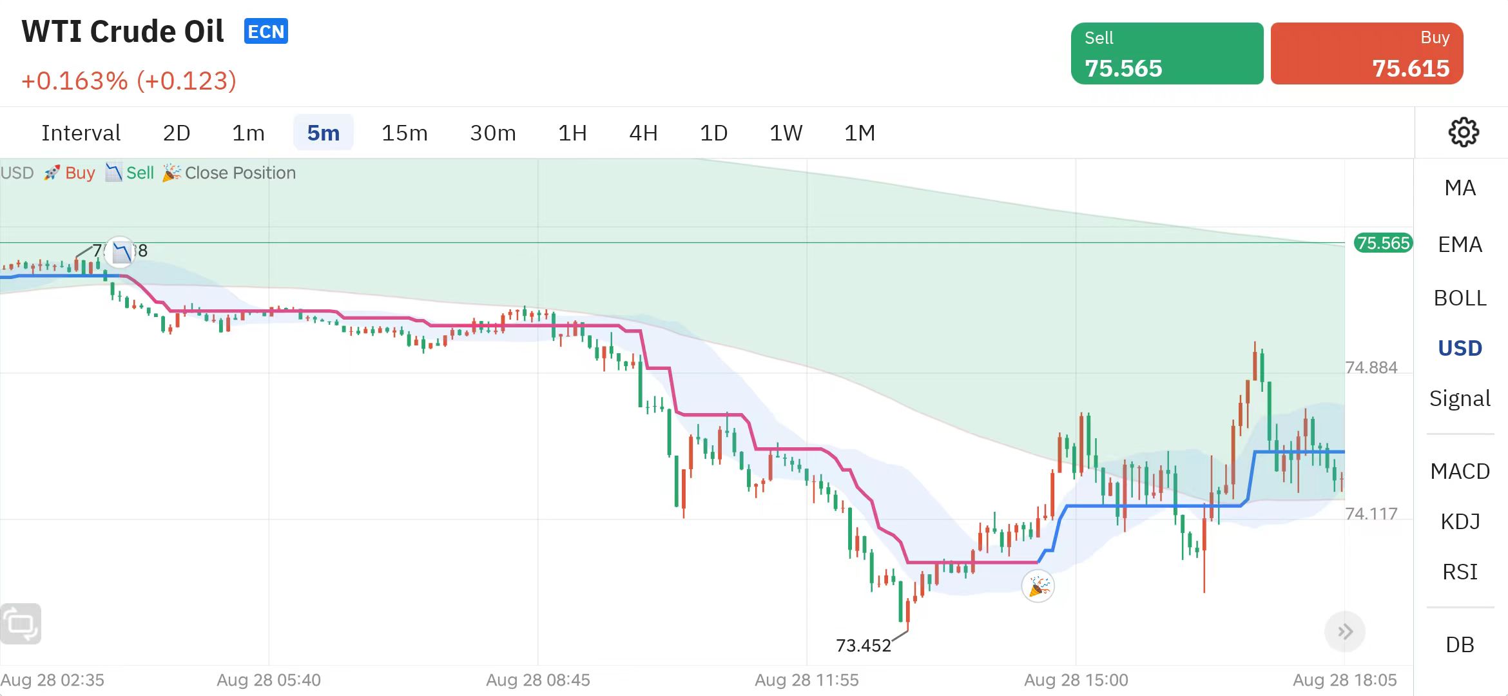
Task: Click the double chevron scroll-to-latest button
Action: (1344, 632)
